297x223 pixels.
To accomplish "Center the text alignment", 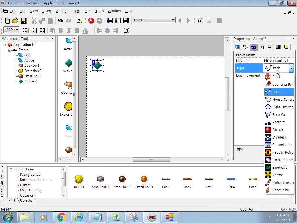I will point(107,30).
